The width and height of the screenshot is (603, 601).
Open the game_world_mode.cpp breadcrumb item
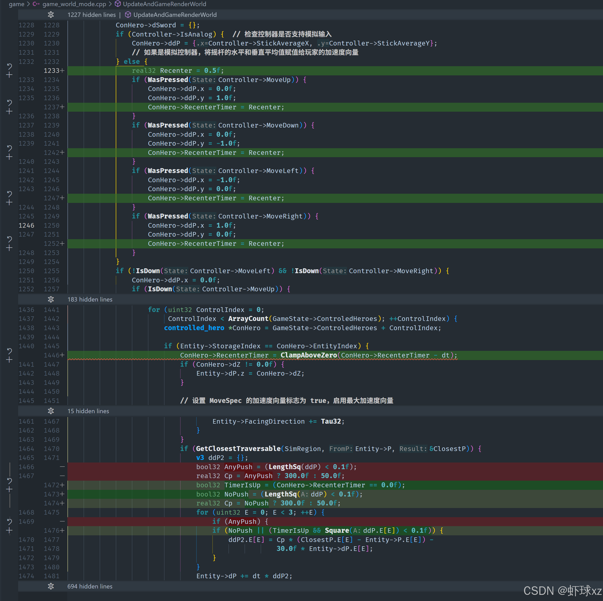(x=74, y=4)
